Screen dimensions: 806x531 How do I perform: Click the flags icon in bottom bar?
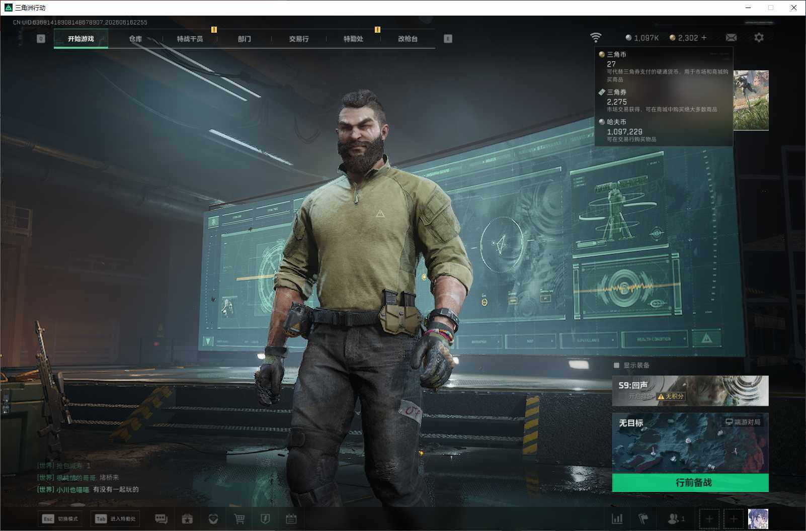(x=643, y=518)
